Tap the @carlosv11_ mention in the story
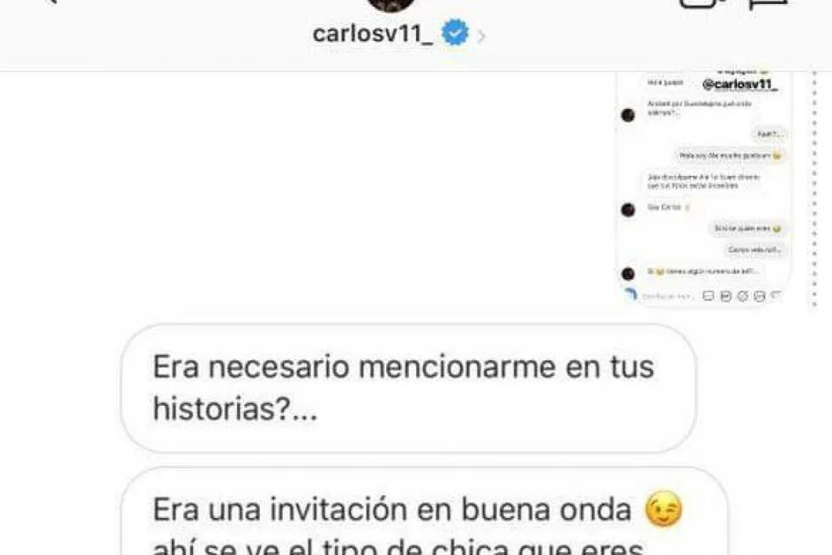832x555 pixels. pyautogui.click(x=739, y=85)
